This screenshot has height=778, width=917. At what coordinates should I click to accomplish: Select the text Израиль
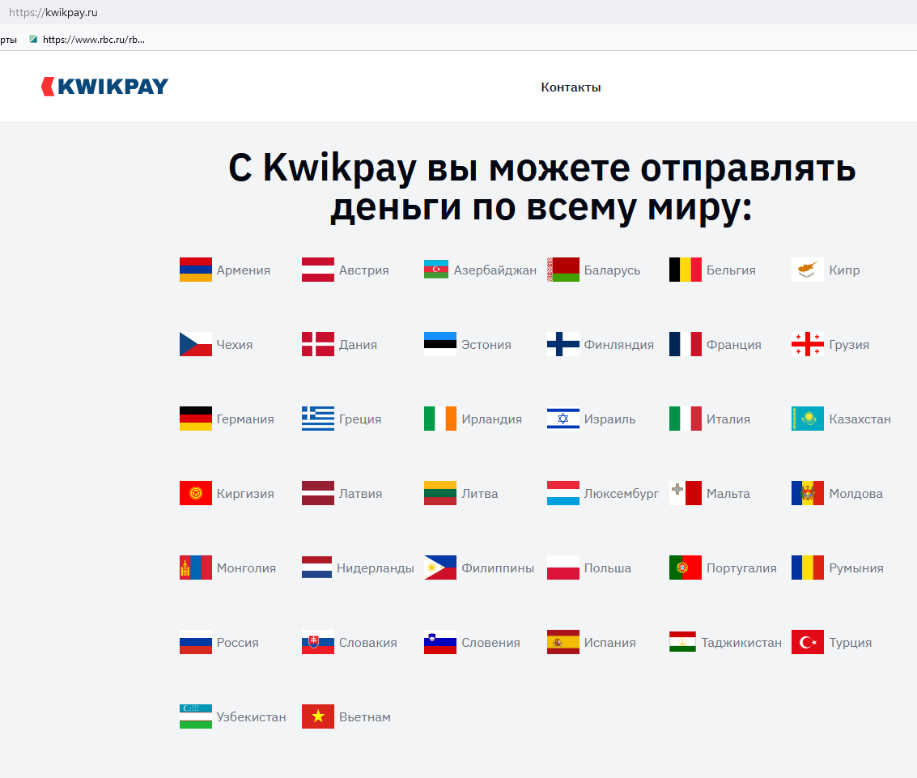pyautogui.click(x=609, y=419)
